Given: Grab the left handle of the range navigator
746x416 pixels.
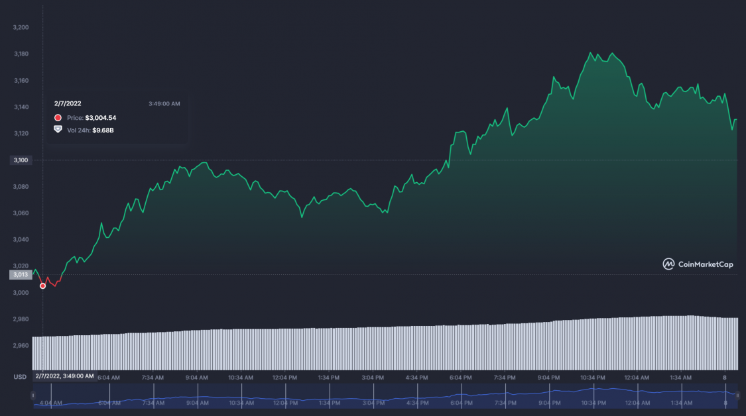Looking at the screenshot, I should tap(33, 395).
